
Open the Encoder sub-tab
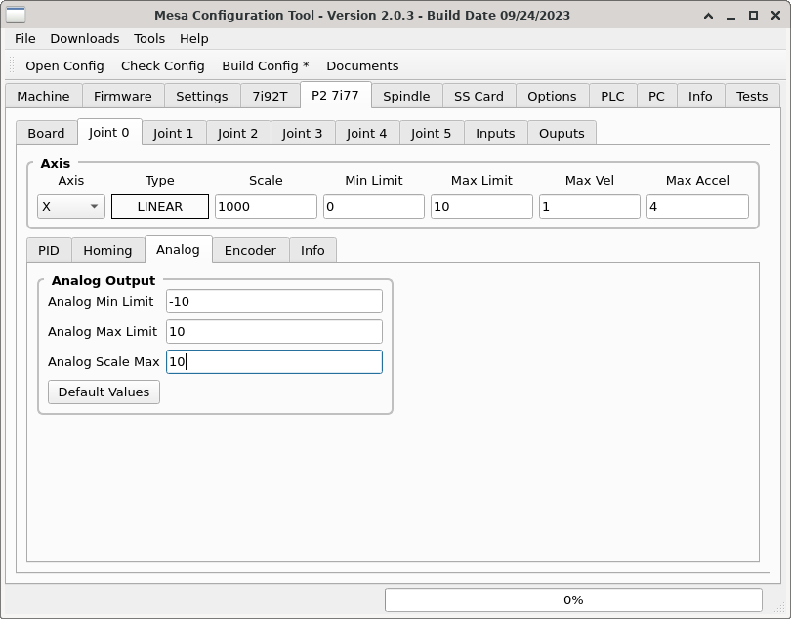point(250,250)
